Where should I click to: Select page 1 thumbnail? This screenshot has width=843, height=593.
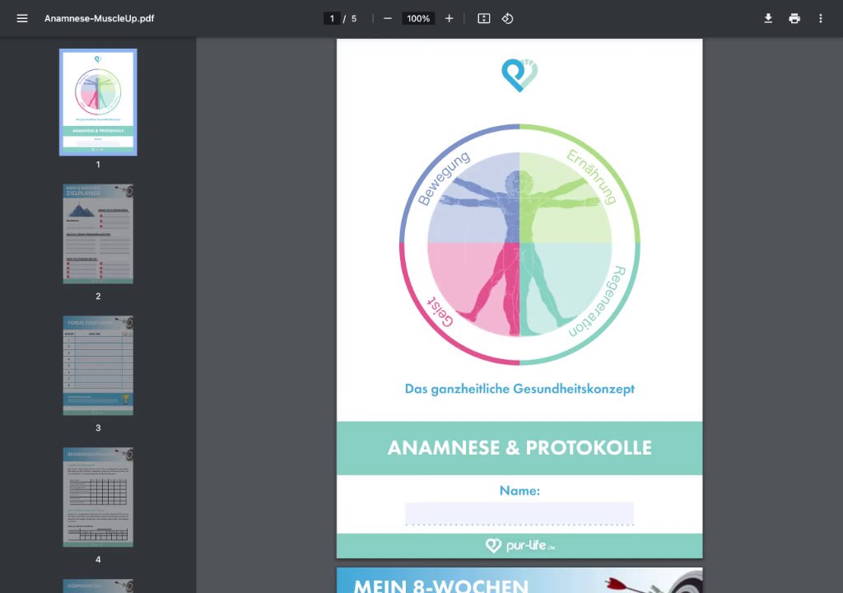tap(98, 102)
